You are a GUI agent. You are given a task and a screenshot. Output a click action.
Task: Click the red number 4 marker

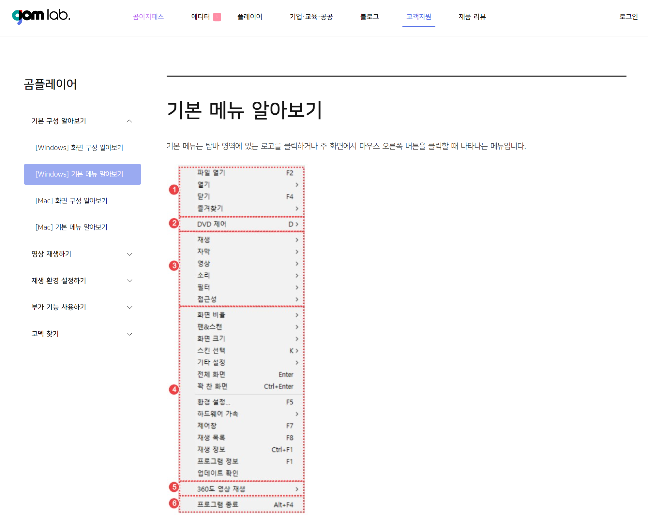174,389
